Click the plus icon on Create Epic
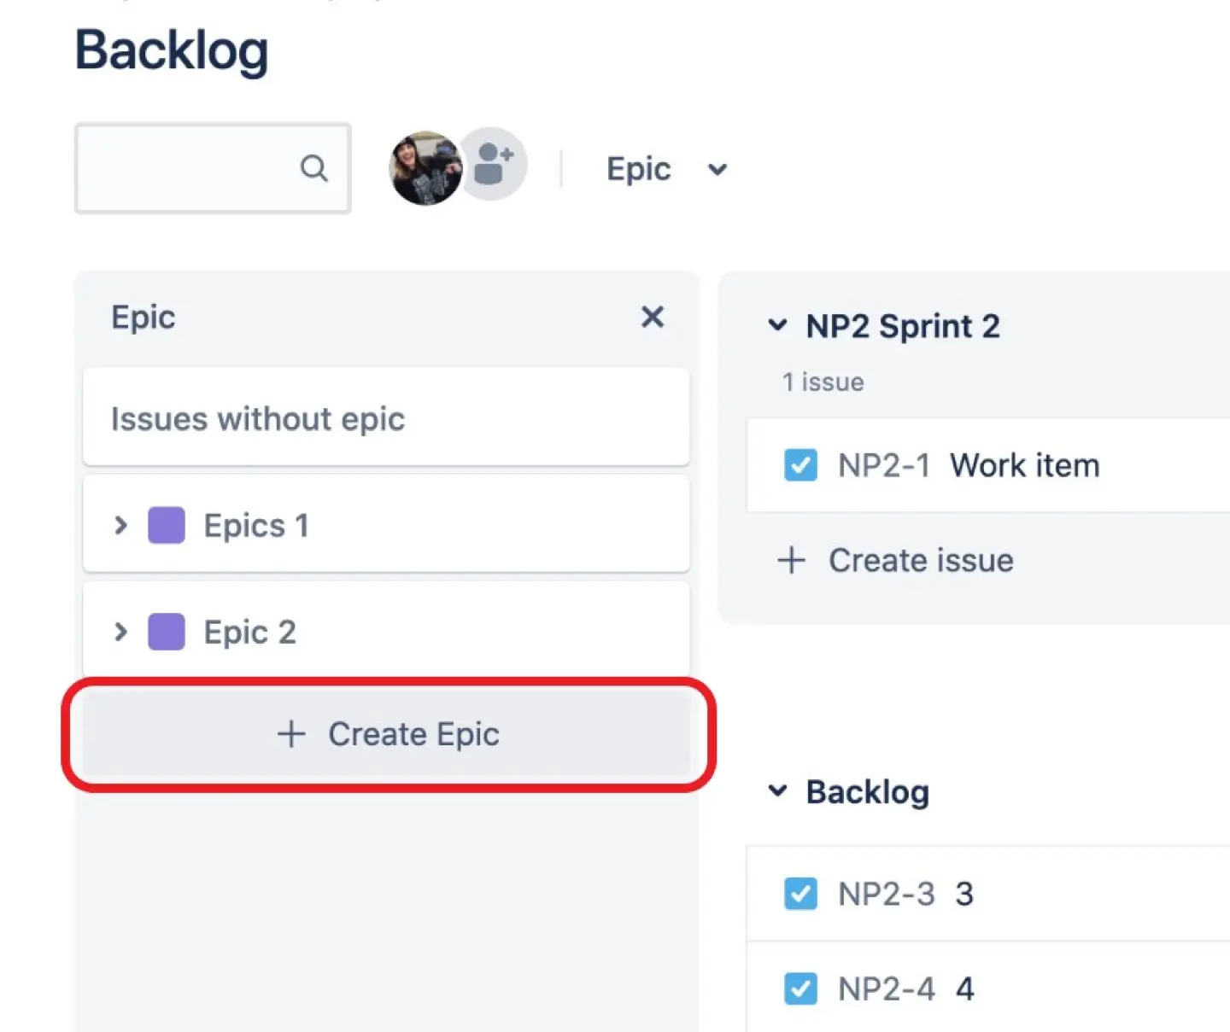1230x1032 pixels. [x=291, y=733]
